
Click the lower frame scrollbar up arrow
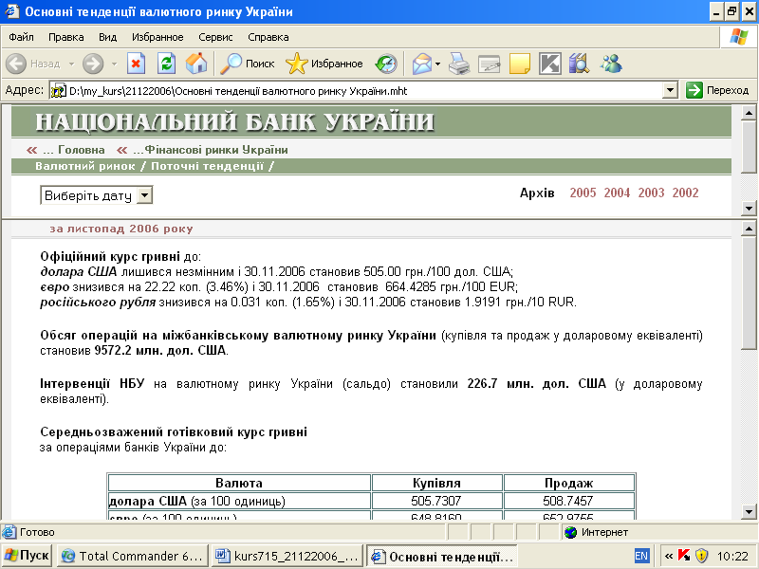point(749,229)
